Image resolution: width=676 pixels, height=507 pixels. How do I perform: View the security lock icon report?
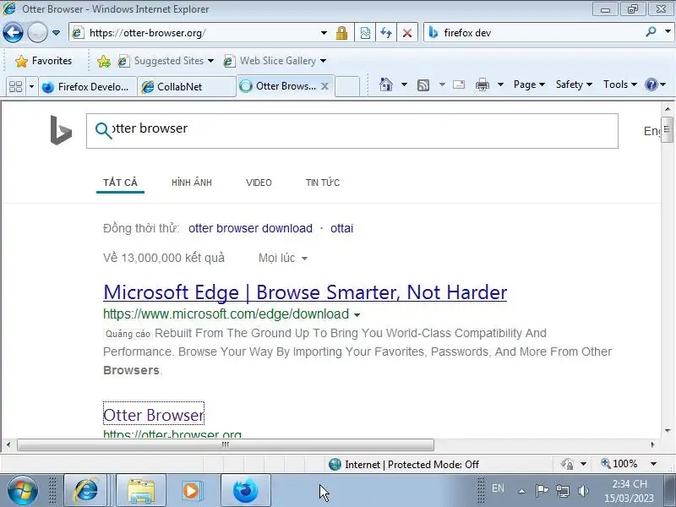tap(342, 33)
